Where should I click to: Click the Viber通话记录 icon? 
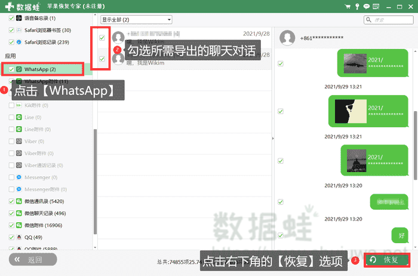(x=19, y=165)
